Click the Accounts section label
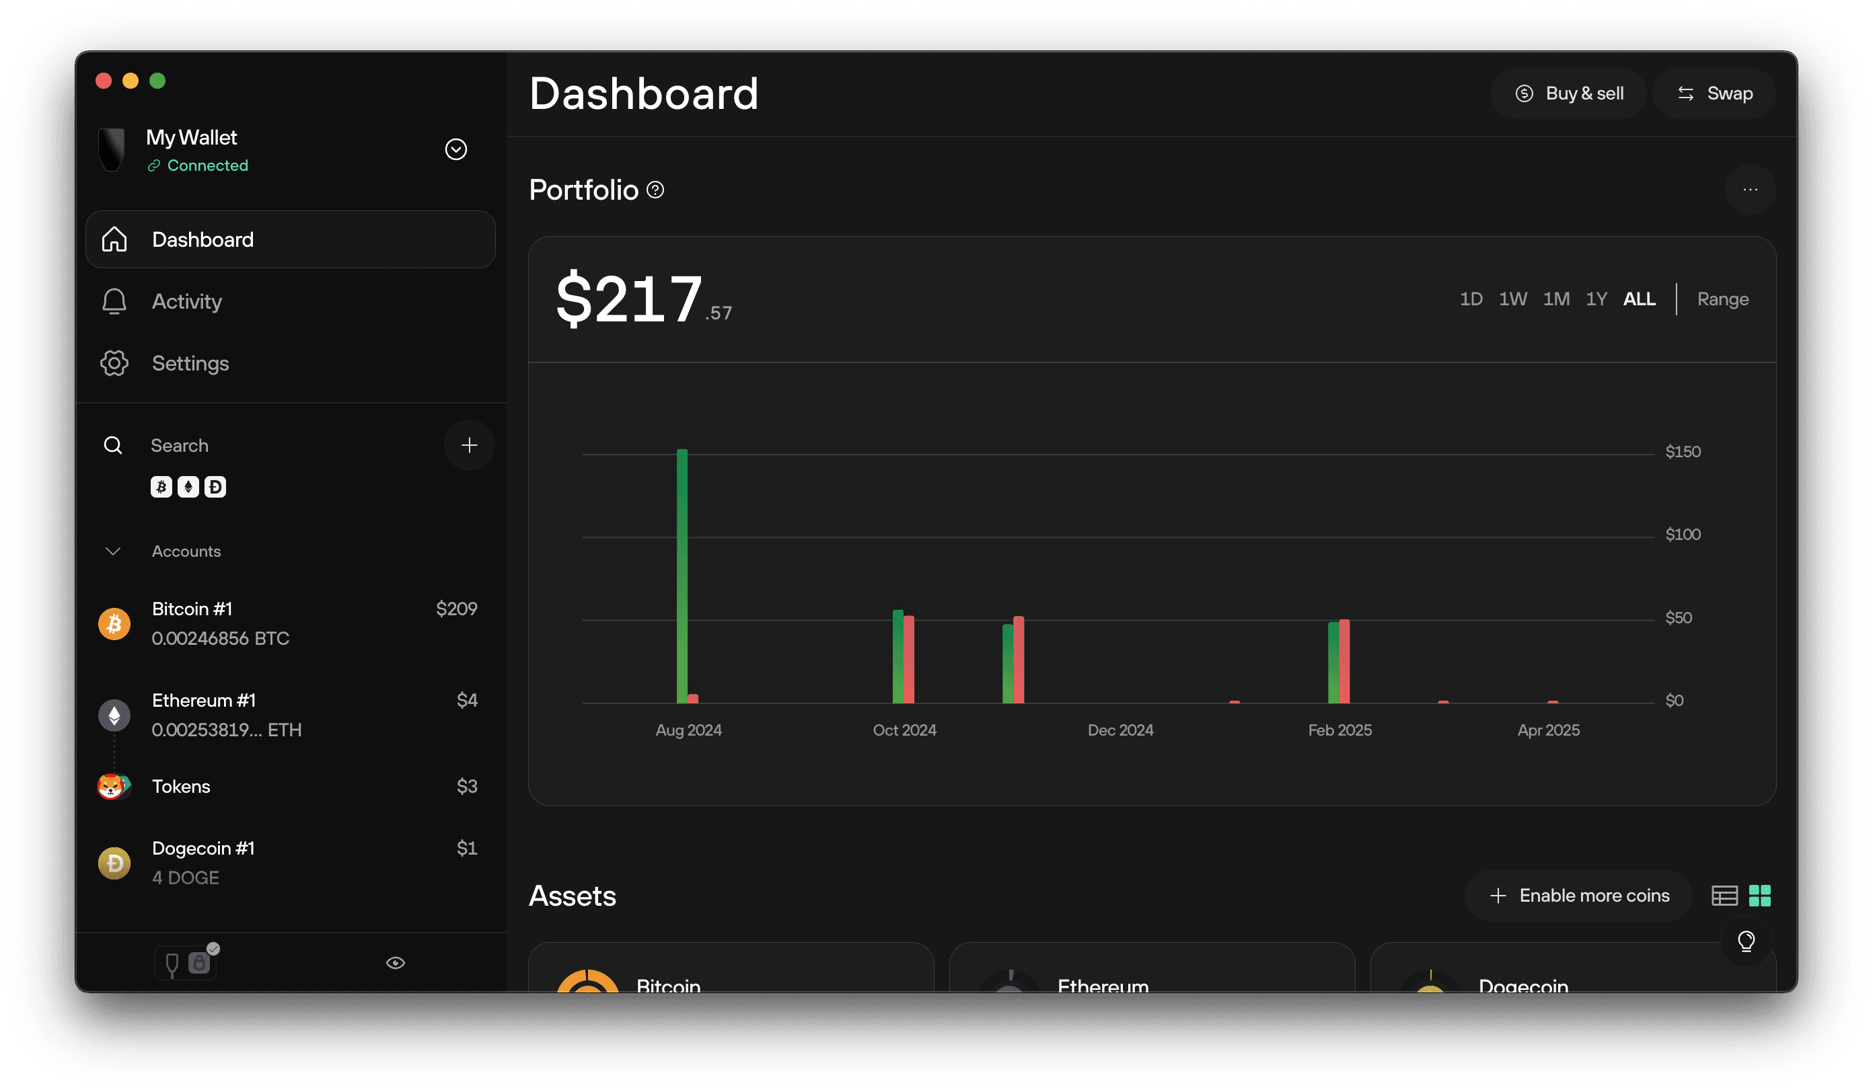The width and height of the screenshot is (1873, 1092). [186, 551]
